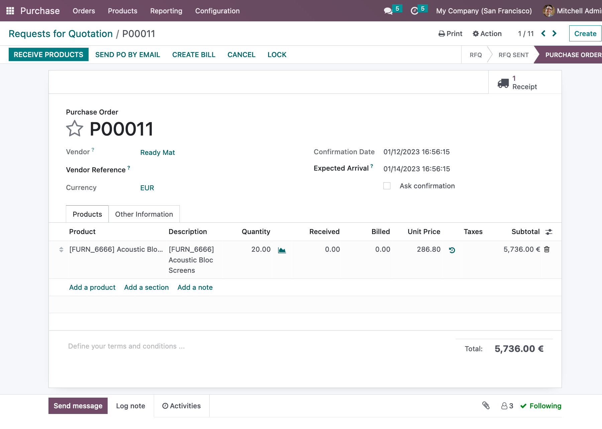602x429 pixels.
Task: Toggle the Following status
Action: (541, 406)
